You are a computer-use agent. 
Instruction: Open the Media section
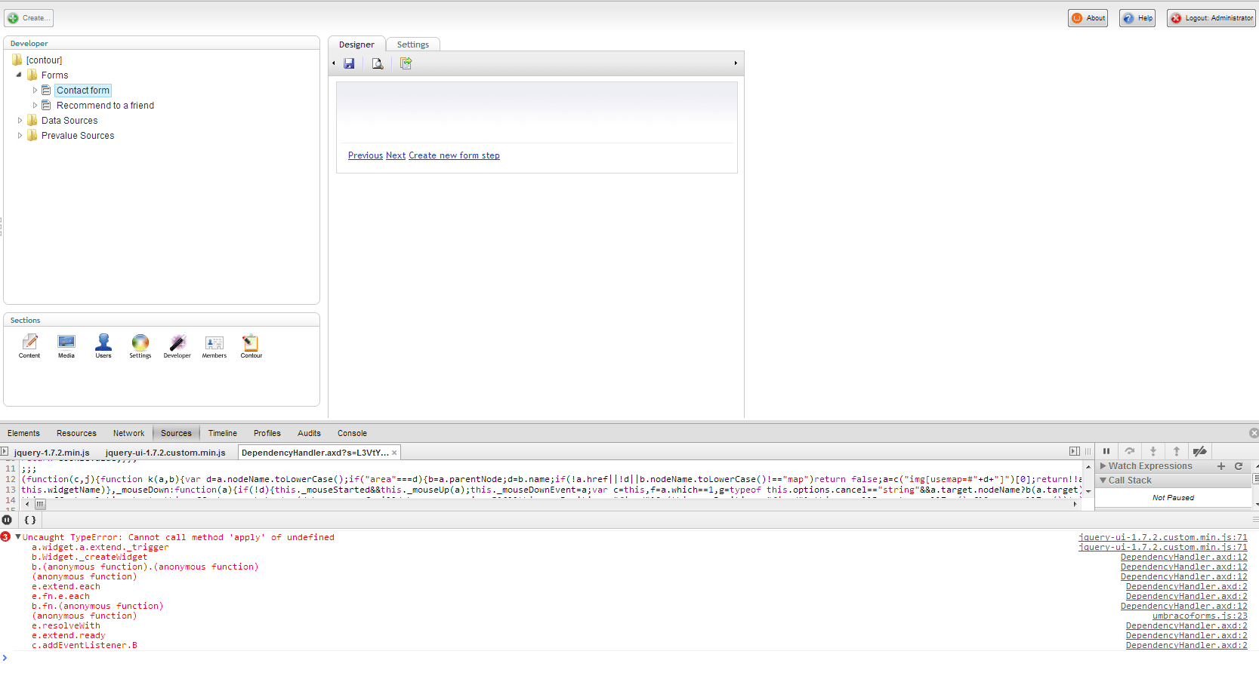tap(66, 346)
